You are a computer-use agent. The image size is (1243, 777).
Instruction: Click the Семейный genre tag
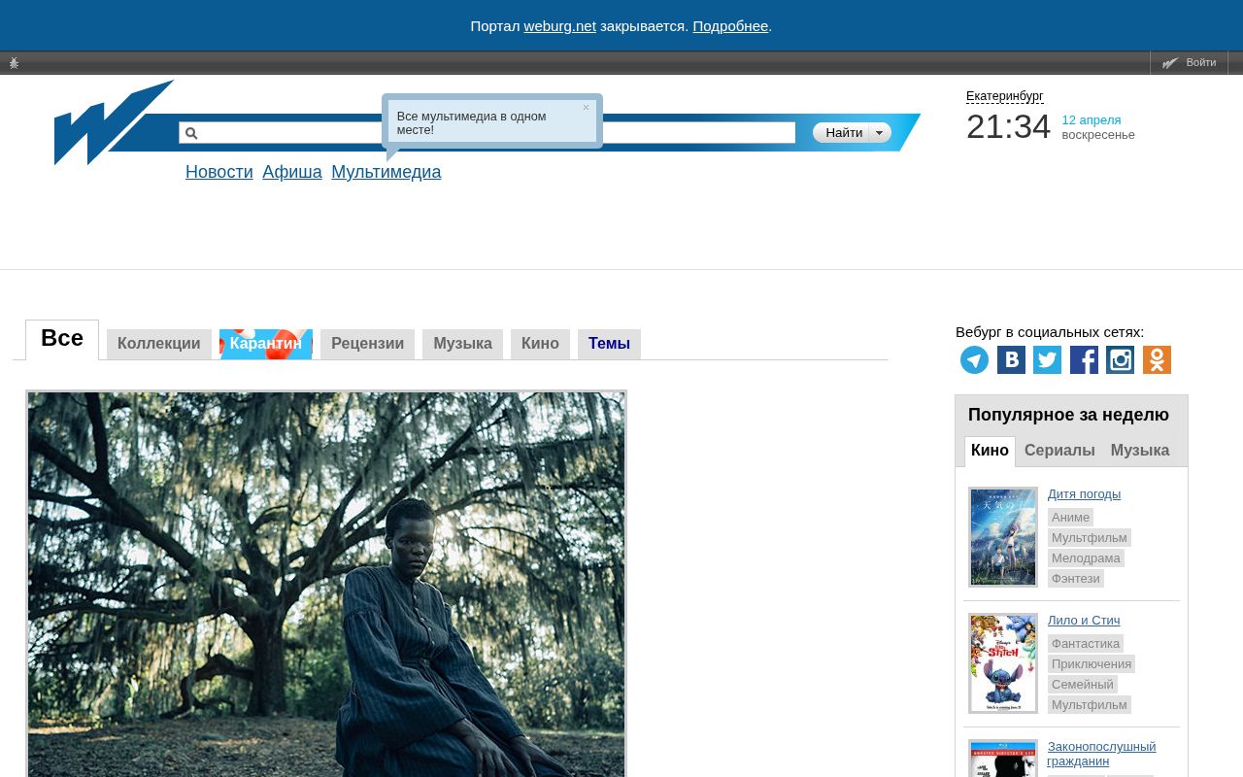tap(1083, 685)
